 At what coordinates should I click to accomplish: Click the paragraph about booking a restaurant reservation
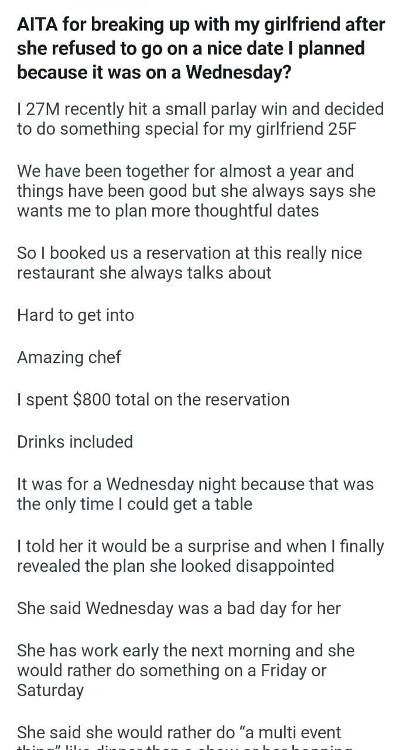tap(189, 263)
